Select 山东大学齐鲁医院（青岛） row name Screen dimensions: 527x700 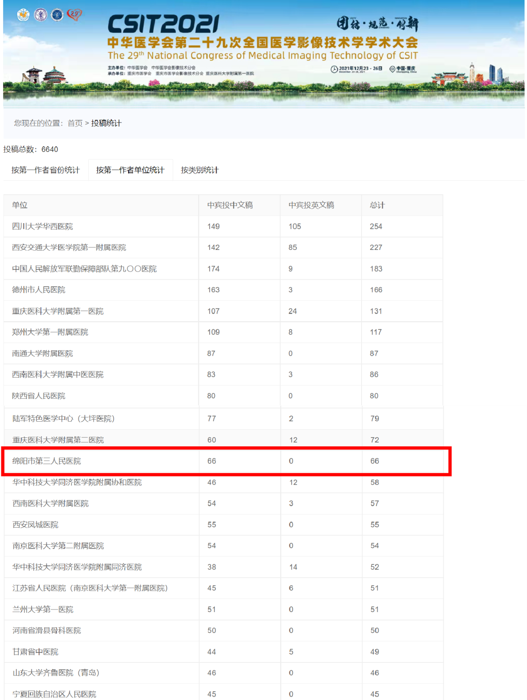56,673
